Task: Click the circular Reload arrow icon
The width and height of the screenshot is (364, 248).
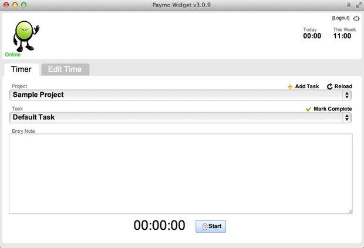Action: pyautogui.click(x=329, y=86)
